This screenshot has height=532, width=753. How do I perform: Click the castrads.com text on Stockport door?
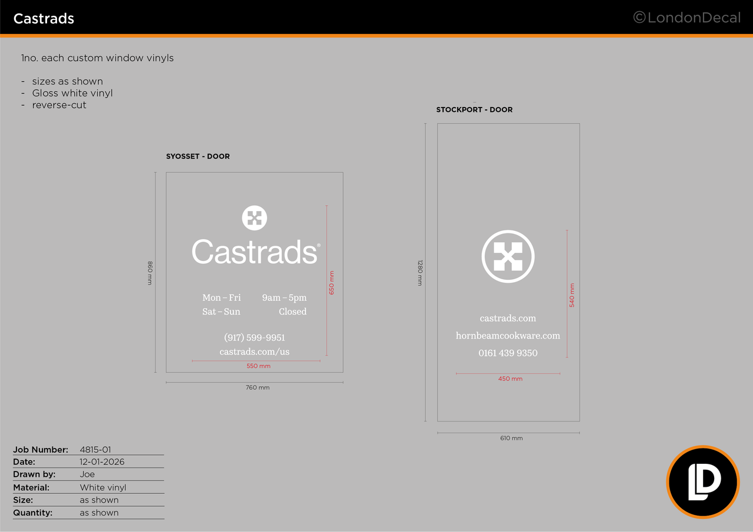(x=508, y=318)
